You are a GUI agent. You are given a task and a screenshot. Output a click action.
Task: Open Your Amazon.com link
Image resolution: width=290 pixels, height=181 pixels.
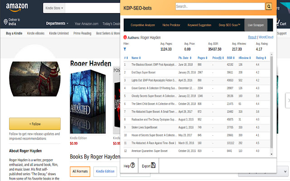(x=87, y=24)
